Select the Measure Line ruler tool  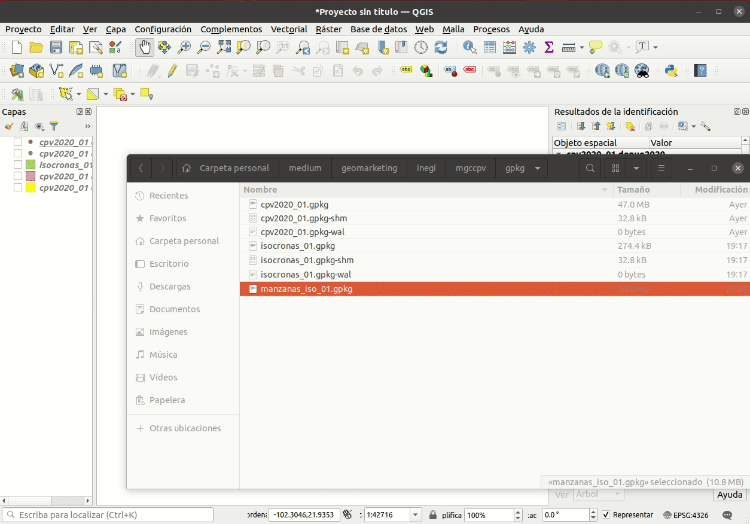569,47
